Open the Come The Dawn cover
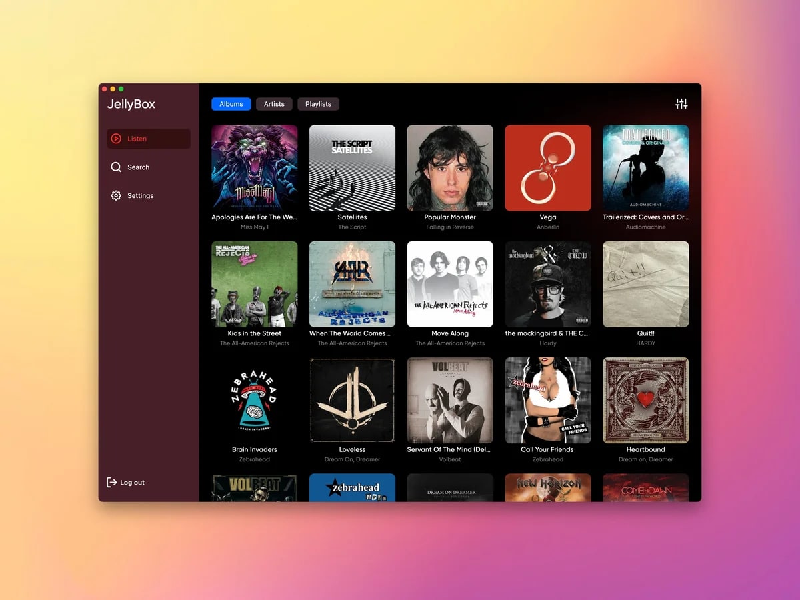 pos(646,487)
